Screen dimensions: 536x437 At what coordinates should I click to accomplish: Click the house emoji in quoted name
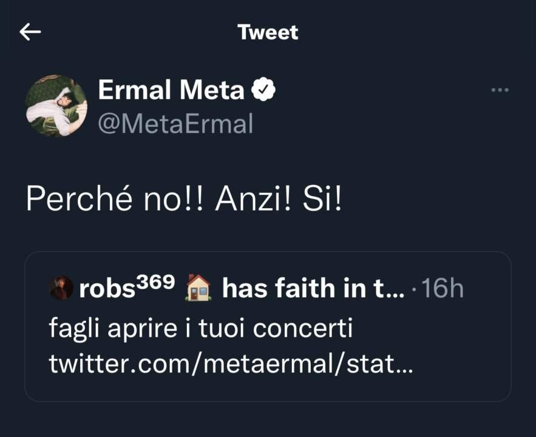198,289
